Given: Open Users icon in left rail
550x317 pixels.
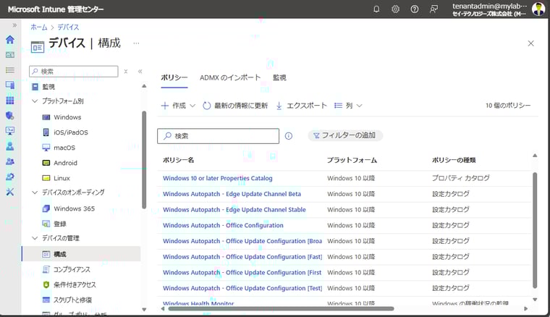Looking at the screenshot, I should 10,146.
